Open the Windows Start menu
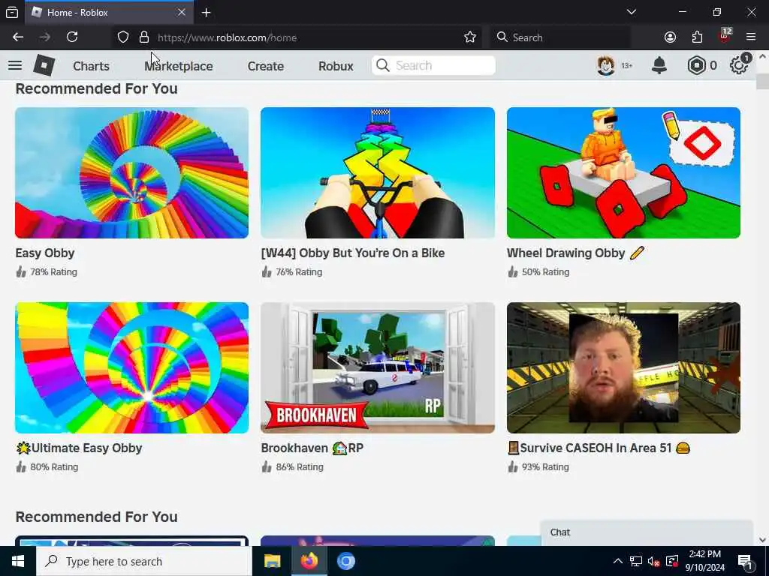 (18, 561)
